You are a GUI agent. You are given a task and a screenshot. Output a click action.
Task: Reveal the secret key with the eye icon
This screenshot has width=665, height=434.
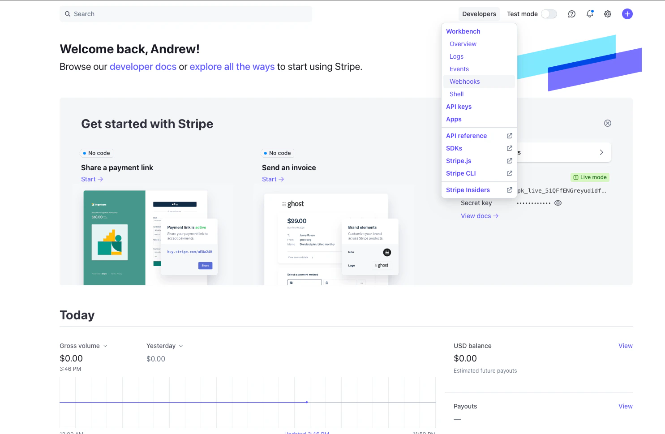pyautogui.click(x=558, y=203)
